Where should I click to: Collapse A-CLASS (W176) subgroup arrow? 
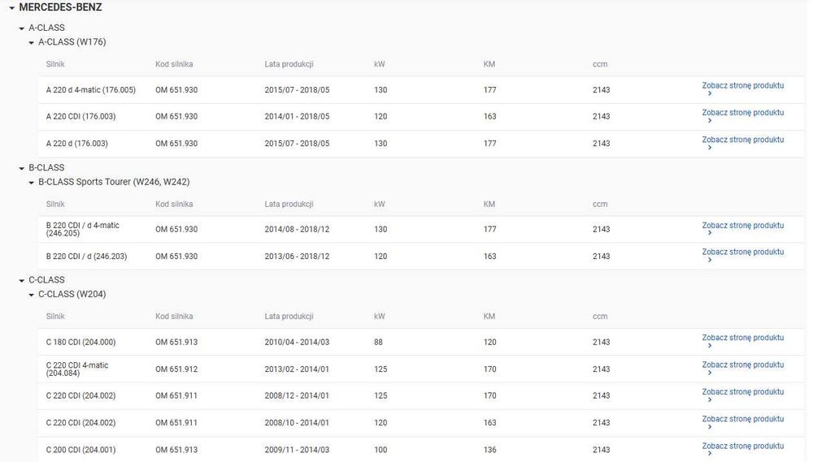pyautogui.click(x=31, y=43)
